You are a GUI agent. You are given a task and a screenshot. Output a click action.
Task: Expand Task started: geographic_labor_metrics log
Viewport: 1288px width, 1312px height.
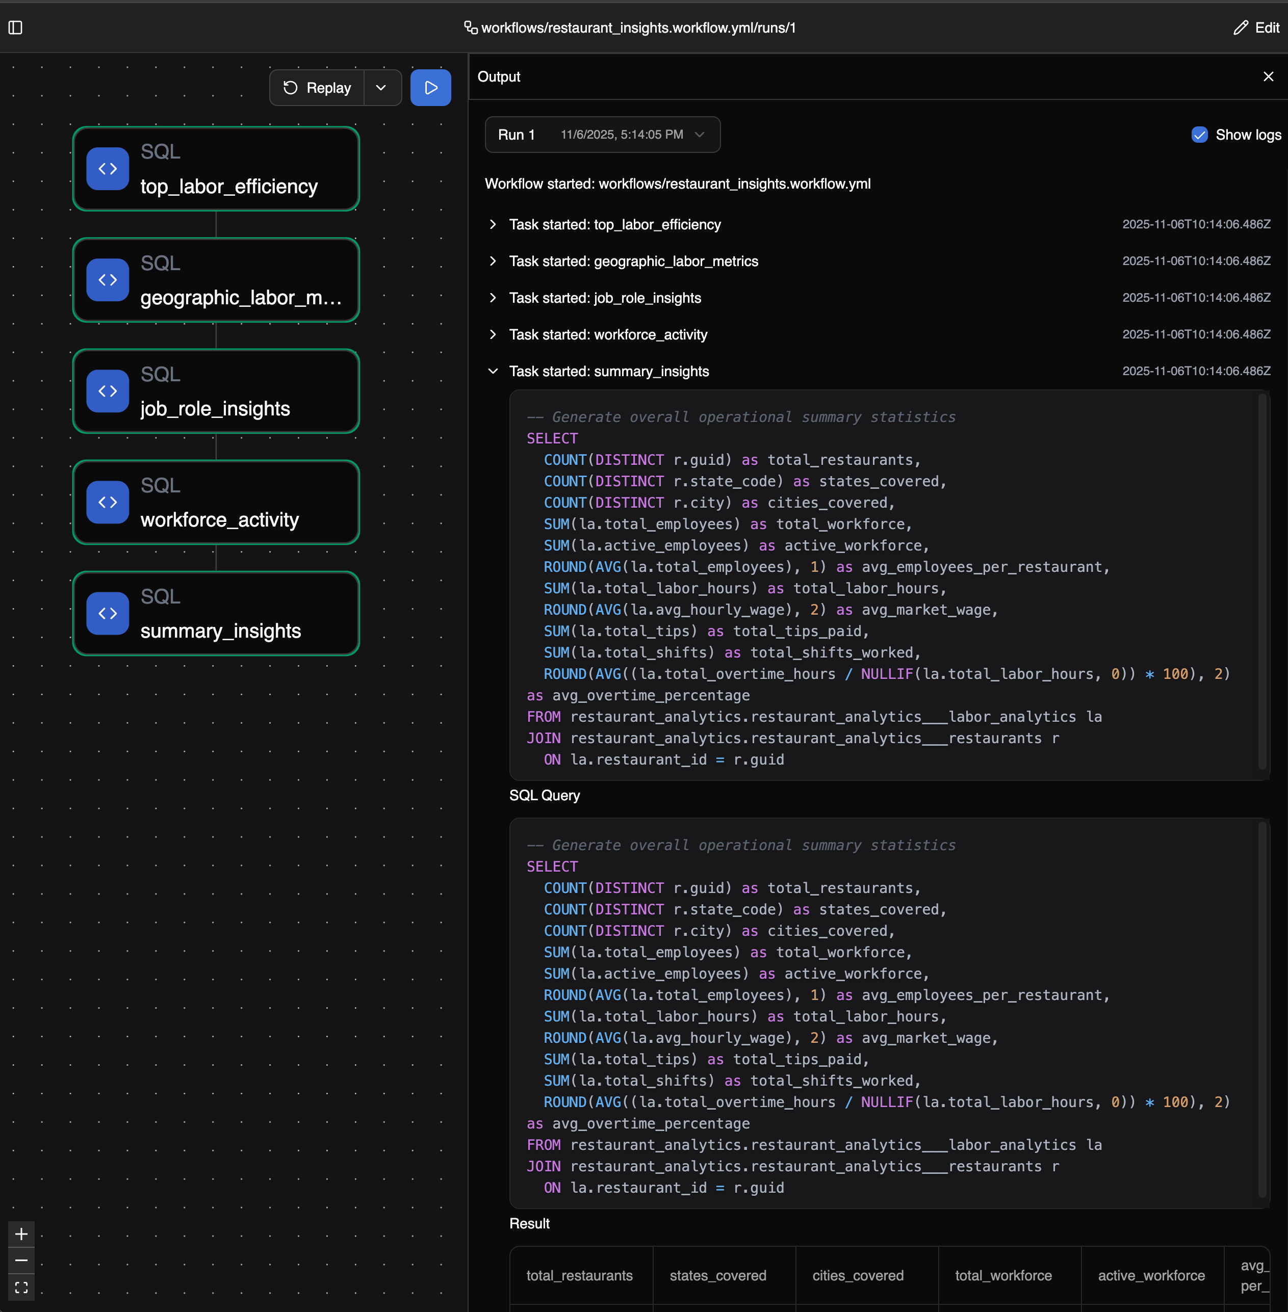pos(493,261)
